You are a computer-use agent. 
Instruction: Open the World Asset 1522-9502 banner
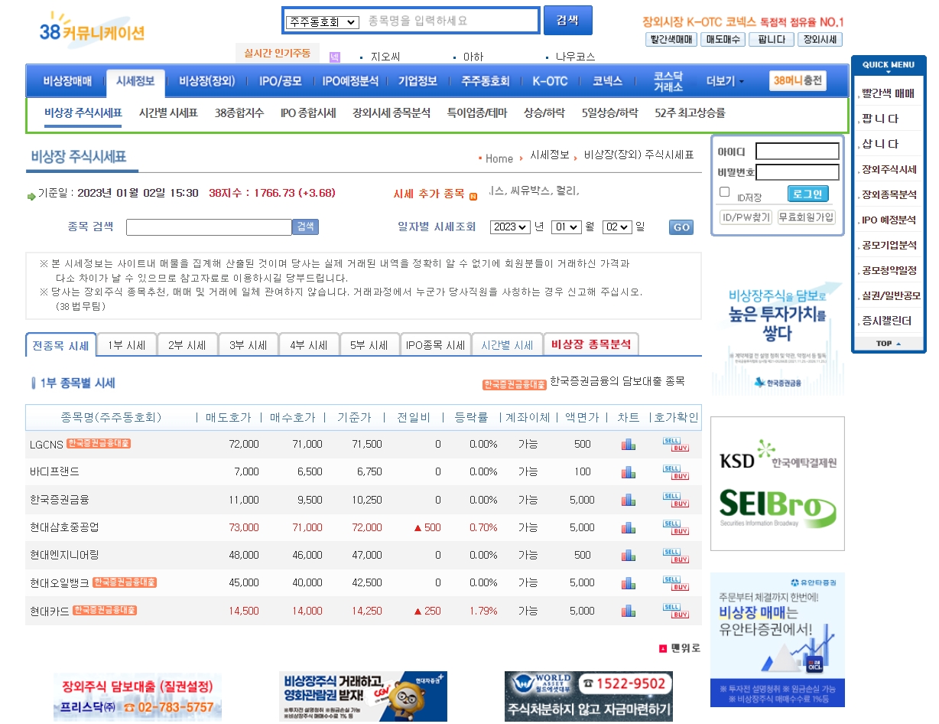(589, 696)
